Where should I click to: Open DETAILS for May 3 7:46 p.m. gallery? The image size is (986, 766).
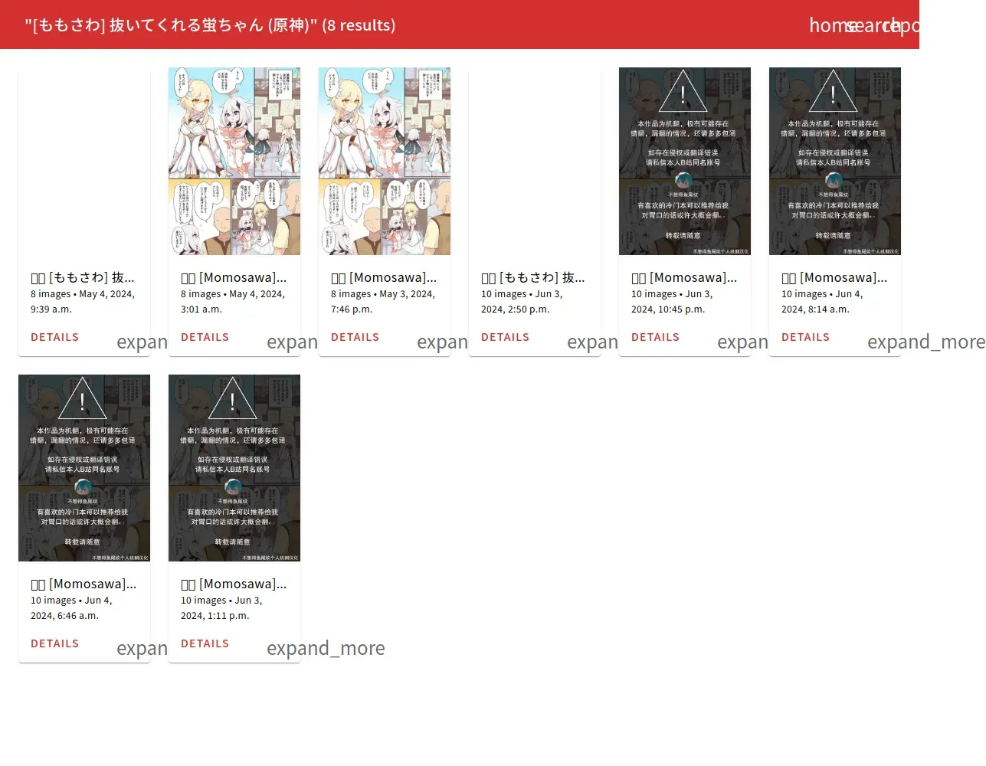point(355,337)
